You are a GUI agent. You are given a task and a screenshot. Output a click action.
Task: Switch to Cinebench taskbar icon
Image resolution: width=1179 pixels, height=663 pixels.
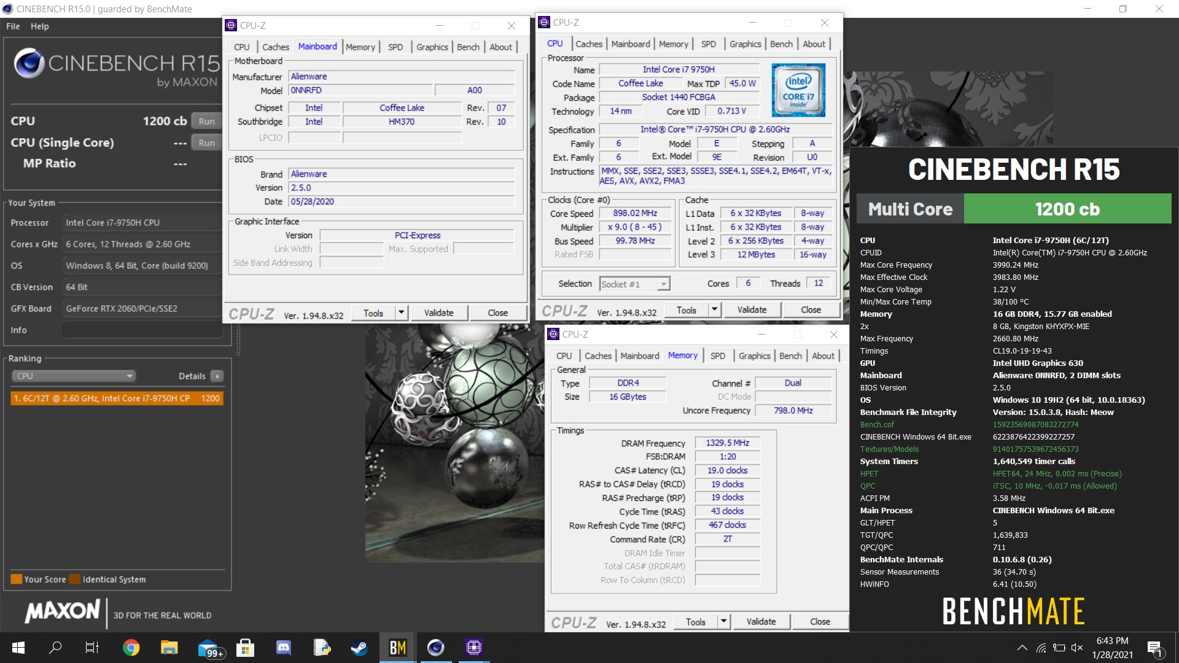pos(435,648)
